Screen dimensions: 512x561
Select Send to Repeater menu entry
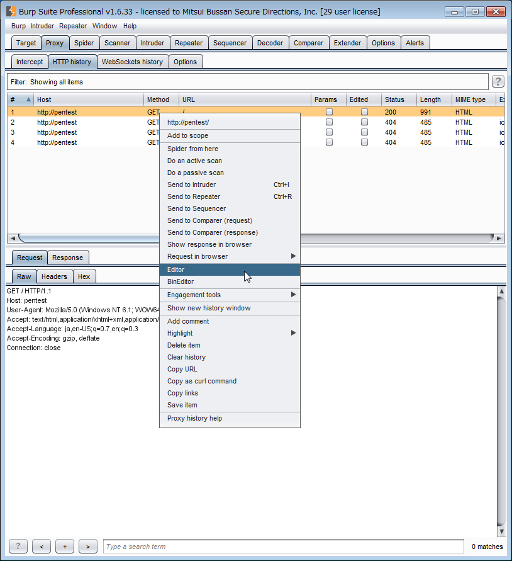point(194,196)
